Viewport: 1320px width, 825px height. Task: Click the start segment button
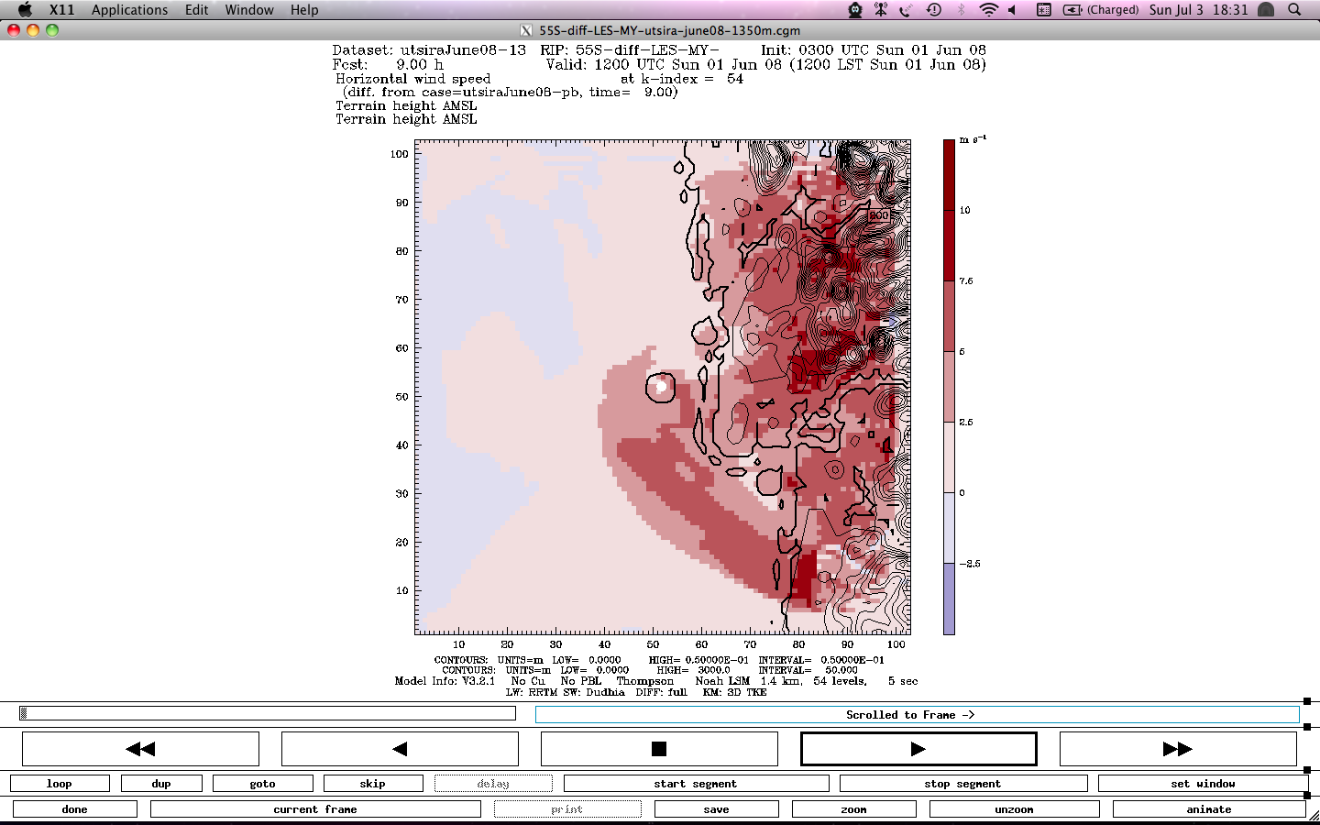(x=696, y=784)
